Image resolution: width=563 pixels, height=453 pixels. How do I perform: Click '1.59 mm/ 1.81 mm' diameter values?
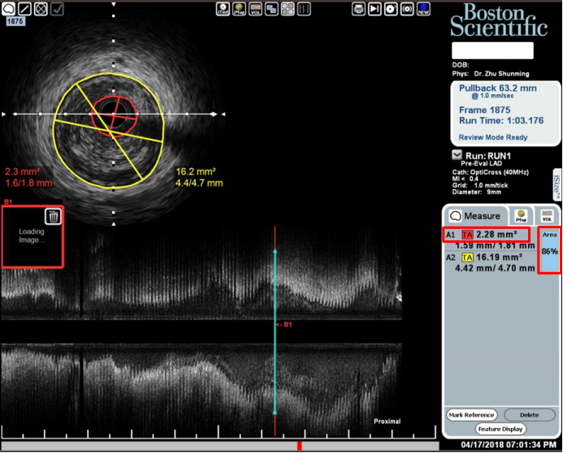pyautogui.click(x=495, y=246)
